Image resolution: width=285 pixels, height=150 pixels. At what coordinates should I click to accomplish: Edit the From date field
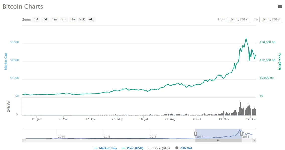pyautogui.click(x=239, y=19)
